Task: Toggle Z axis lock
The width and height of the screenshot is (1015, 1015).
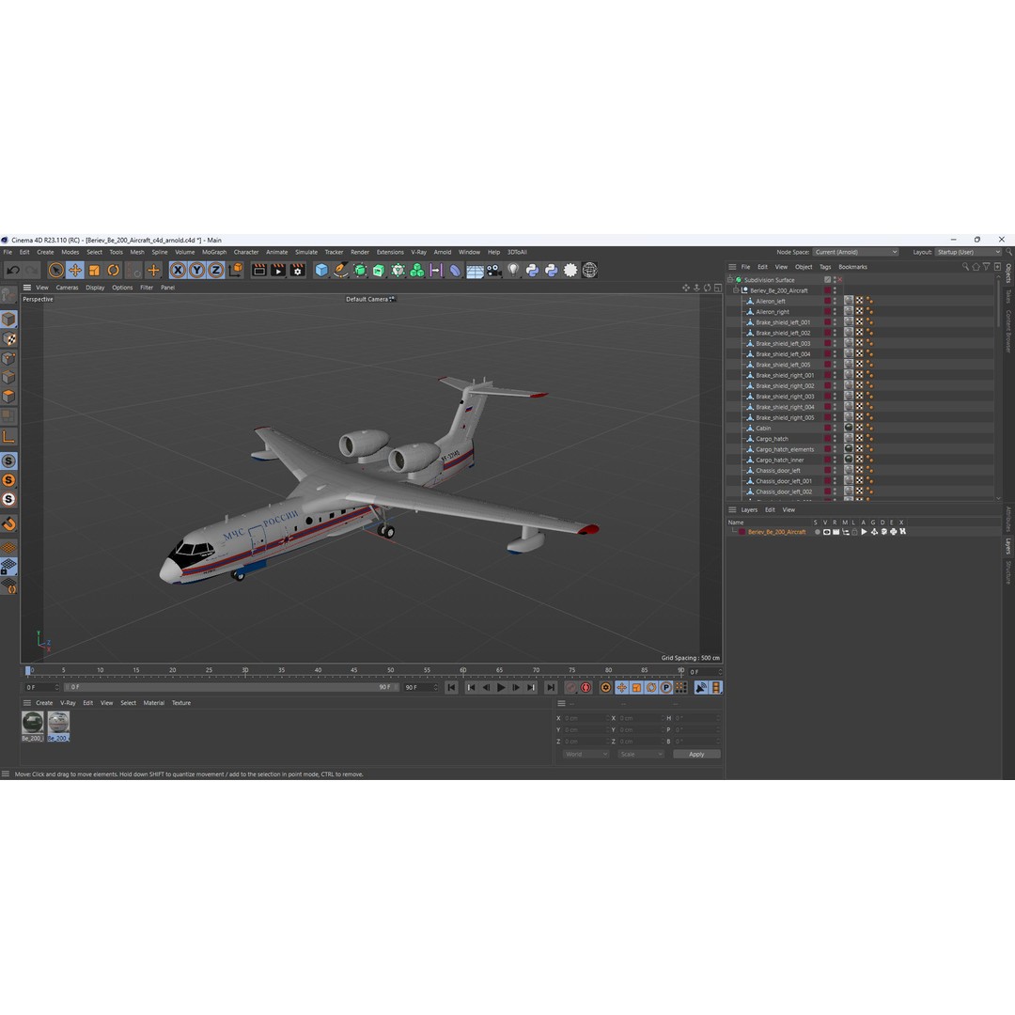Action: [x=215, y=270]
